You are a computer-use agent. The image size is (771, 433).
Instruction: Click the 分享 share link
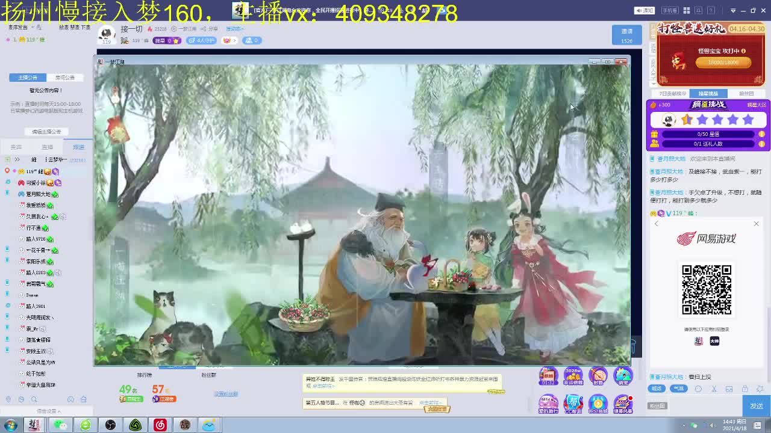click(x=210, y=29)
